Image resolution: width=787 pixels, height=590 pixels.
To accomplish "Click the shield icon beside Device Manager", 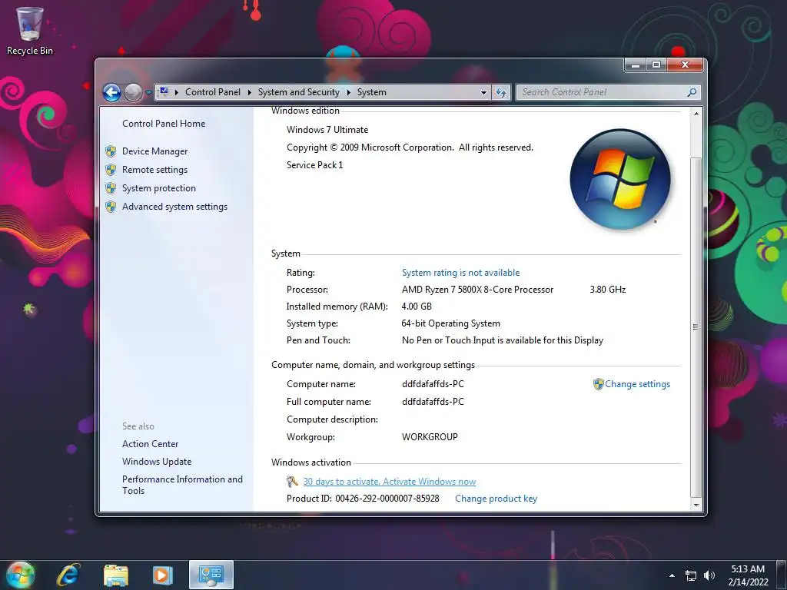I will point(111,151).
